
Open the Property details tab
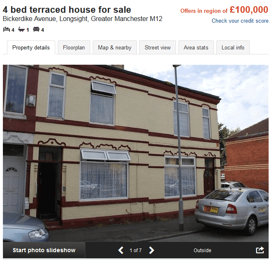(31, 47)
